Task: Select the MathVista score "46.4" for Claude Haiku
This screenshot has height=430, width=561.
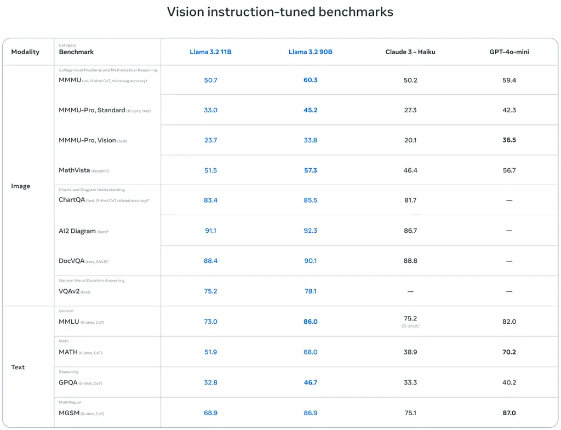Action: [410, 170]
